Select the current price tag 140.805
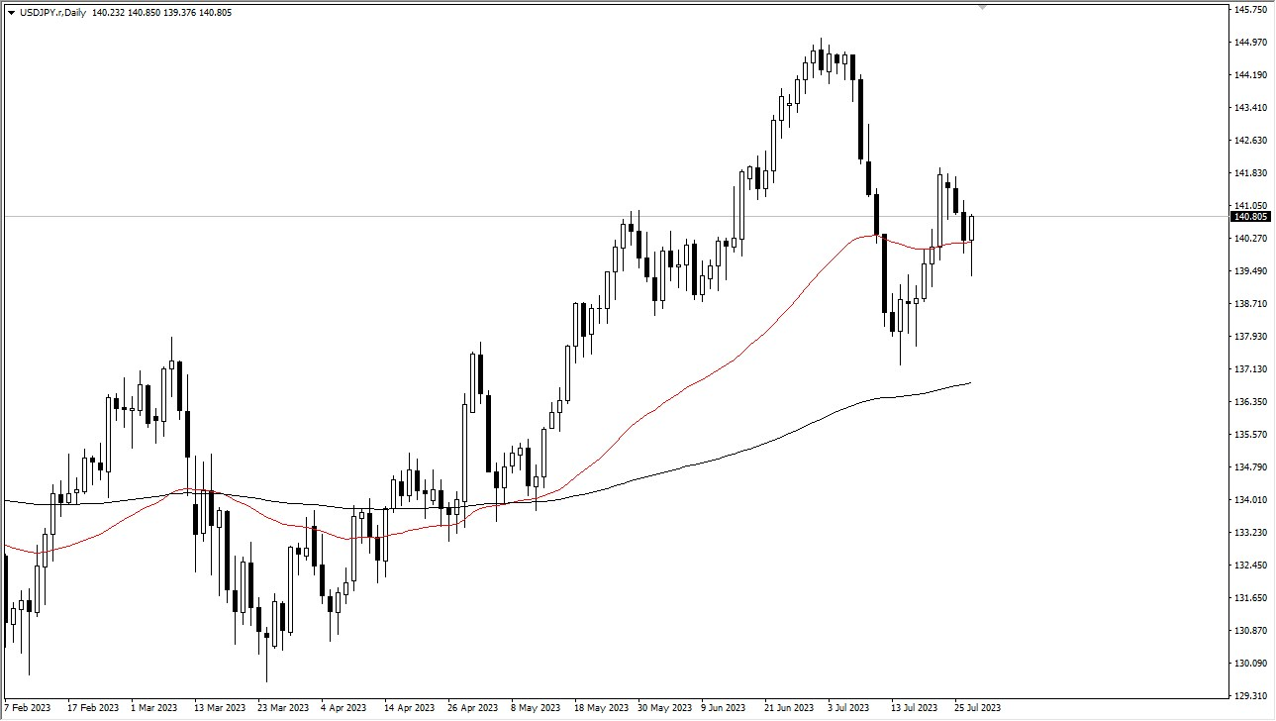 click(1250, 217)
